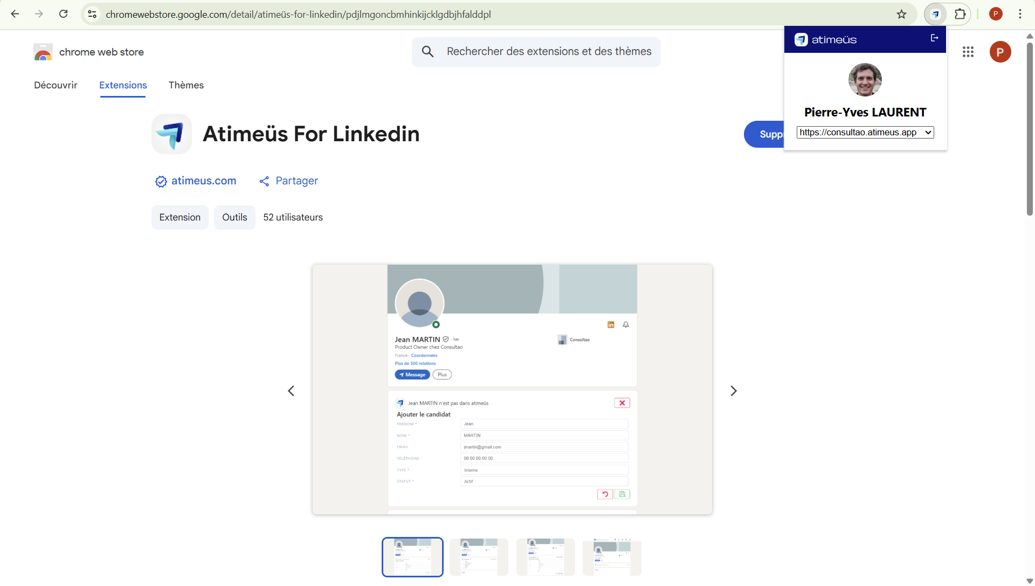Image resolution: width=1035 pixels, height=586 pixels.
Task: Show the previous screenshot with the left chevron
Action: click(291, 391)
